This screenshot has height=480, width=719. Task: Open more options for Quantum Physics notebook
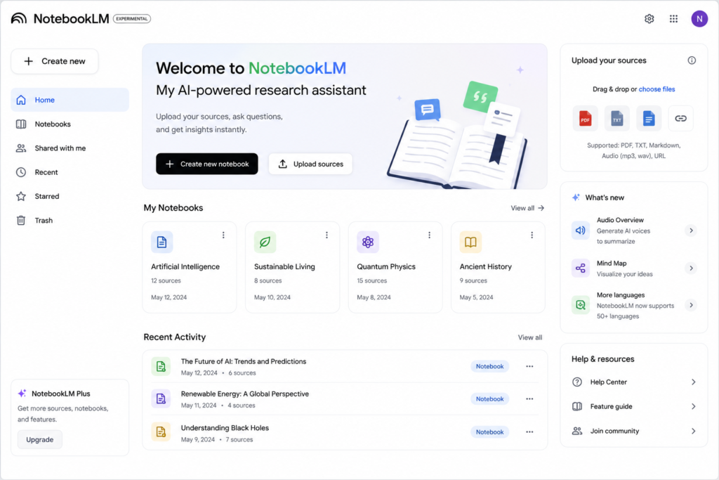coord(429,235)
